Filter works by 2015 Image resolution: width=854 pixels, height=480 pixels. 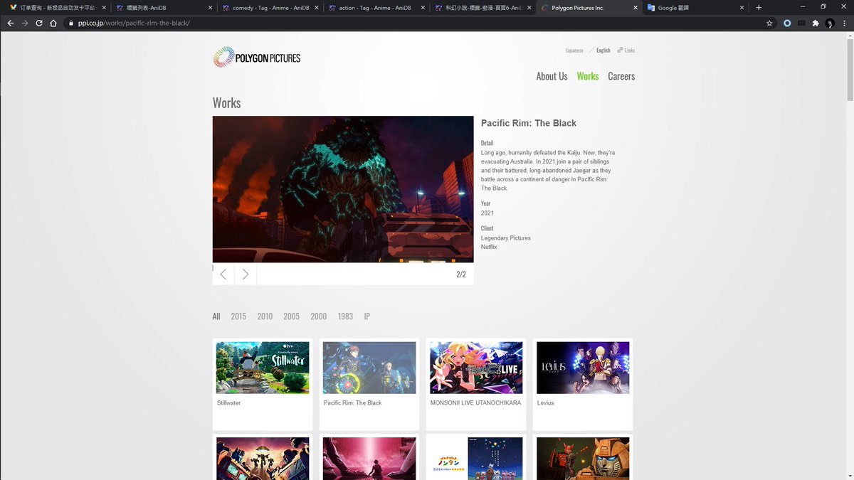238,316
